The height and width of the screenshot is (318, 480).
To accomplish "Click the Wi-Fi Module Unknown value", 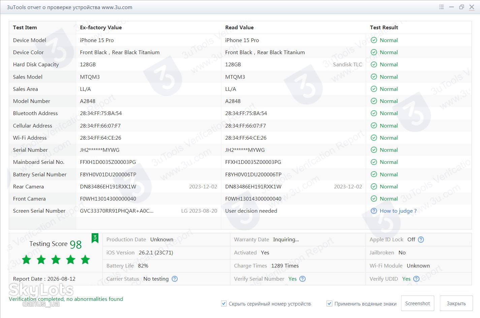I will [x=418, y=266].
